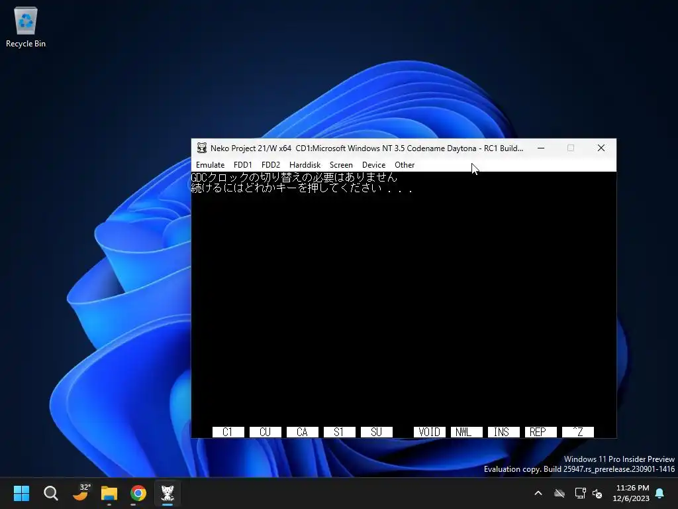Click the NWL function key label
The image size is (678, 509).
coord(467,432)
